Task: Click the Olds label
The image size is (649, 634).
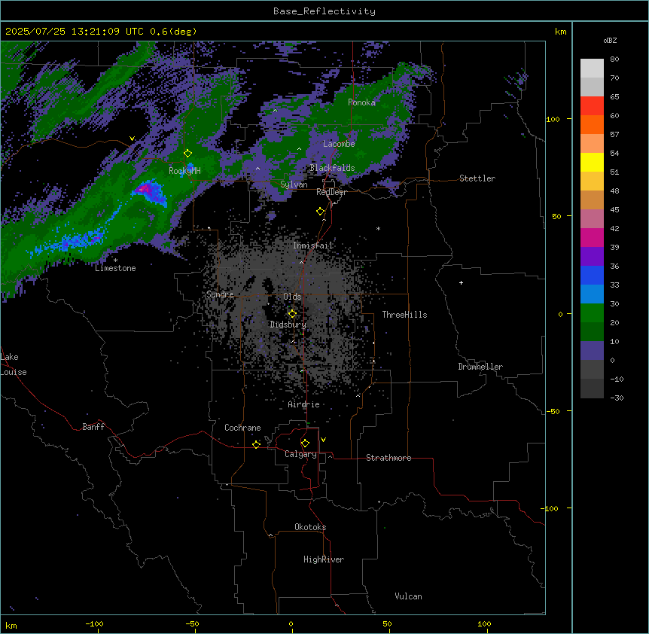Action: [x=292, y=297]
